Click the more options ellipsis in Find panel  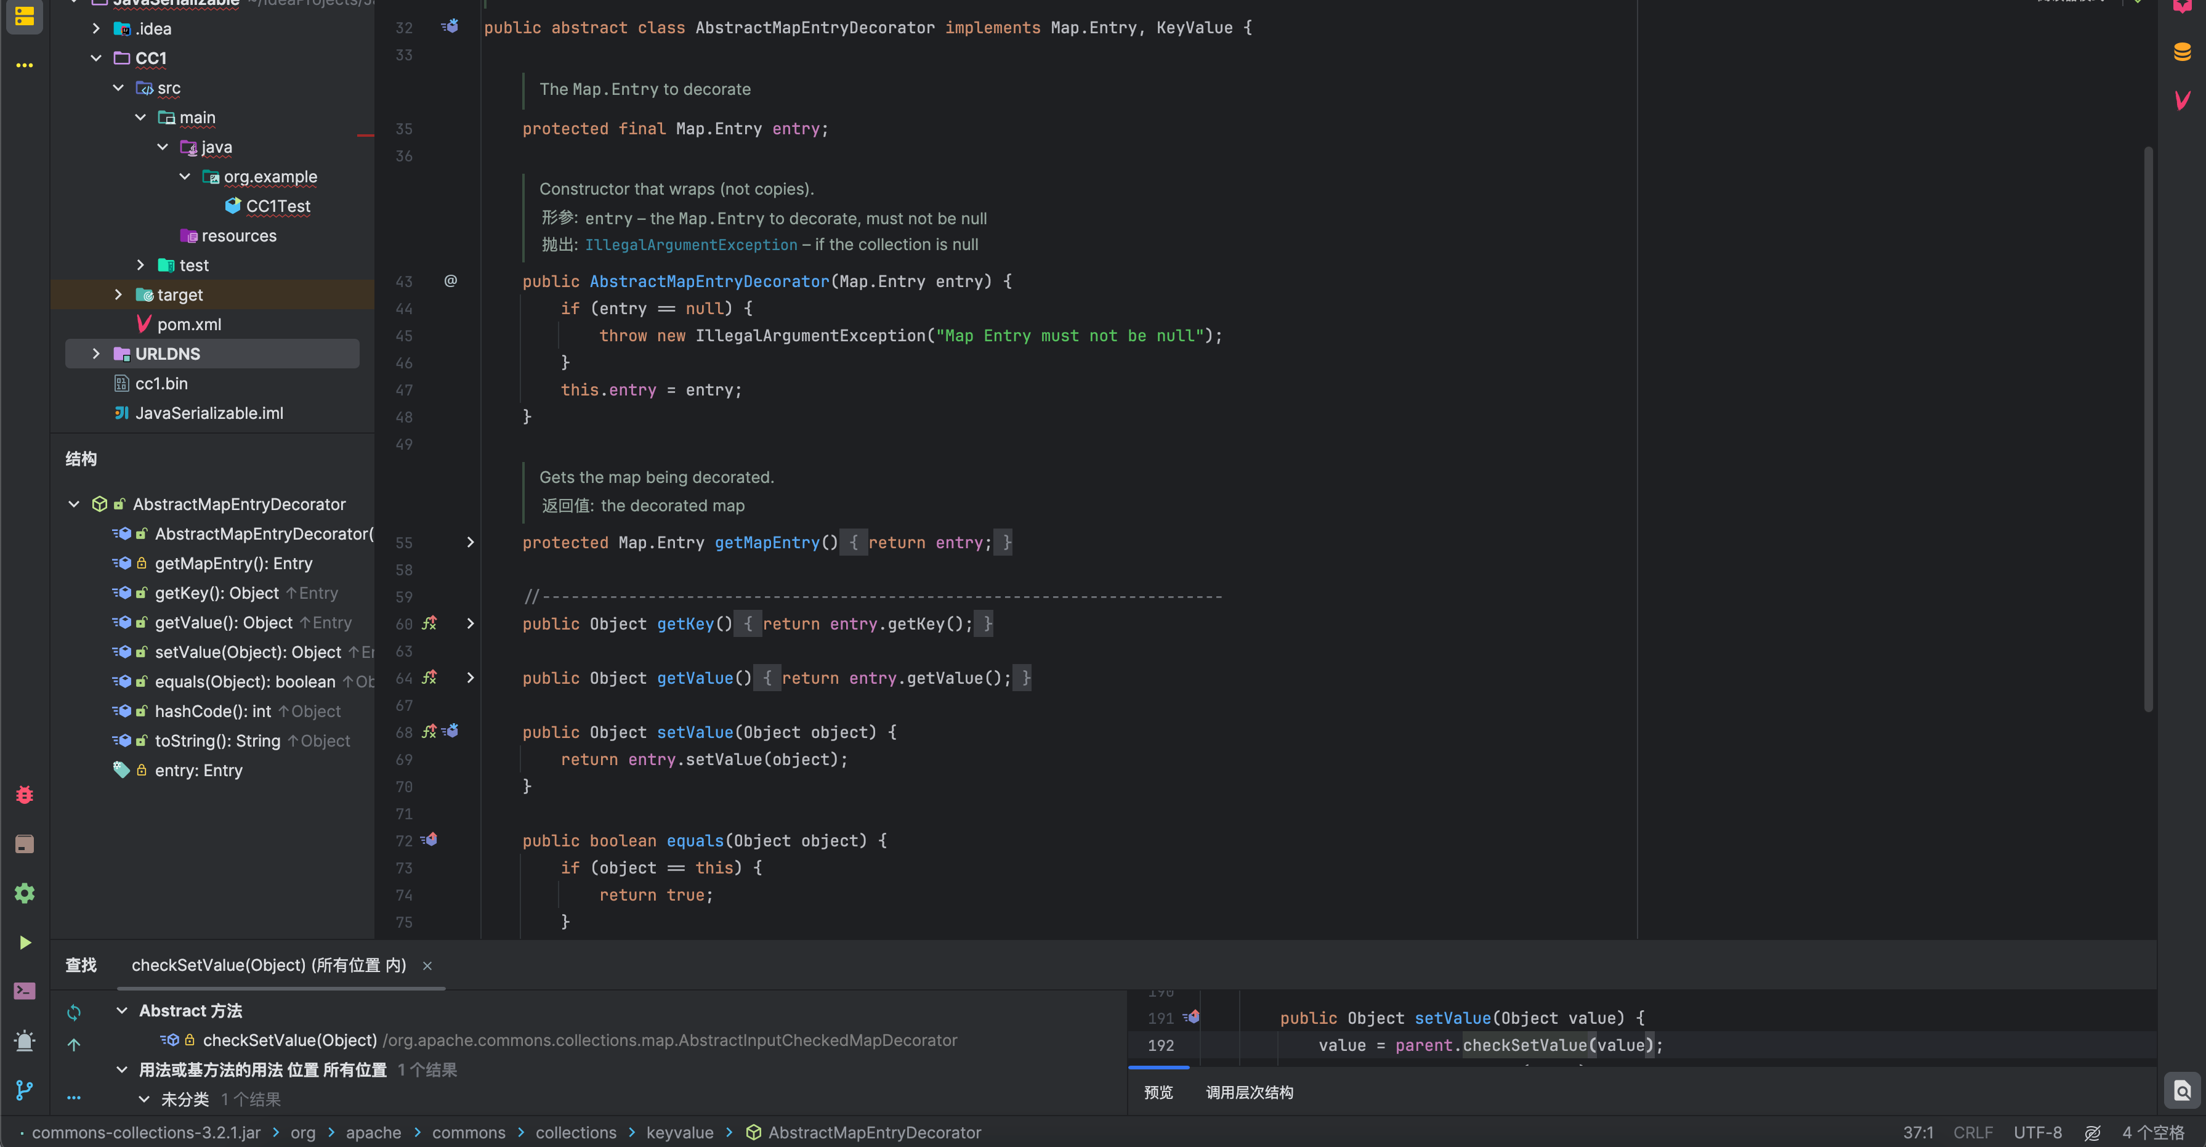[x=74, y=1097]
